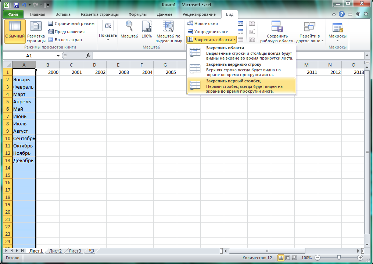
Task: Click the Name Box showing A1
Action: point(29,56)
